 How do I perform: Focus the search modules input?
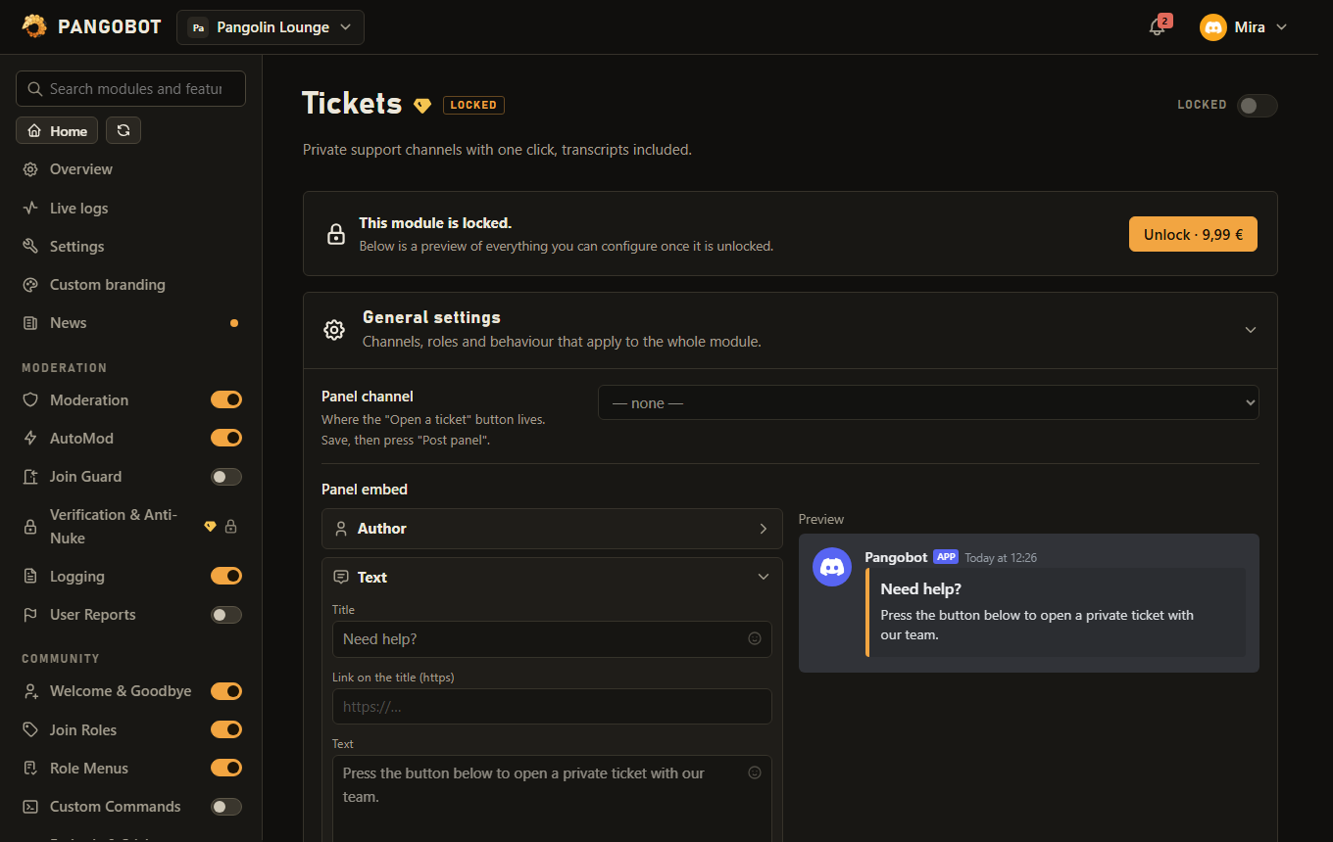click(130, 88)
